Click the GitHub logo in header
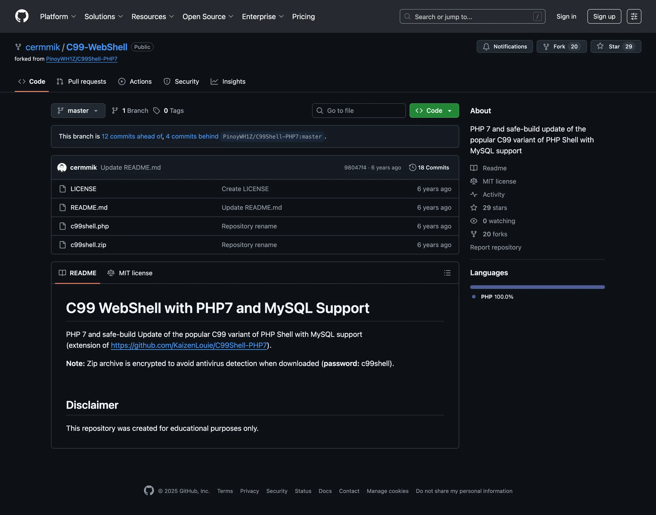 tap(22, 16)
